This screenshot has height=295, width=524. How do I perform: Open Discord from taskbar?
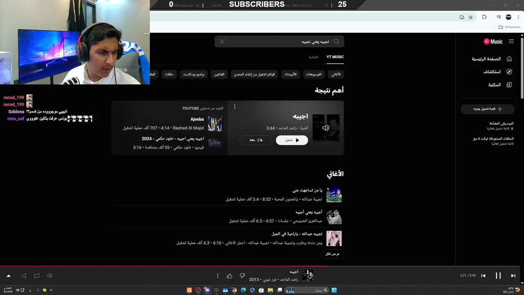pos(207,290)
